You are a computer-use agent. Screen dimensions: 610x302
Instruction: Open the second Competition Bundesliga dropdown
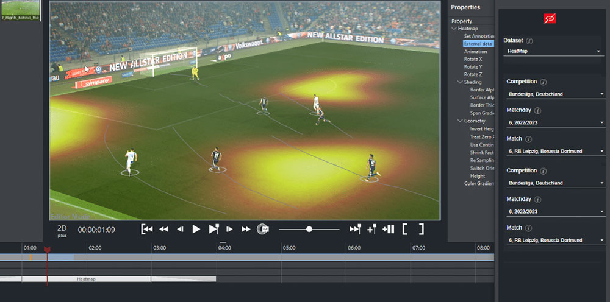(x=556, y=183)
